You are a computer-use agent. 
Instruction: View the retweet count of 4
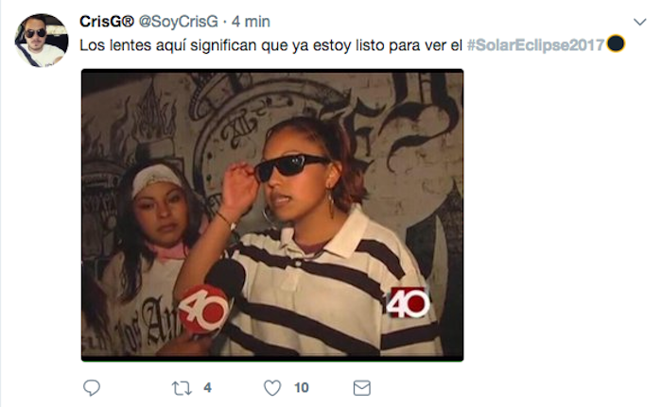[x=207, y=387]
